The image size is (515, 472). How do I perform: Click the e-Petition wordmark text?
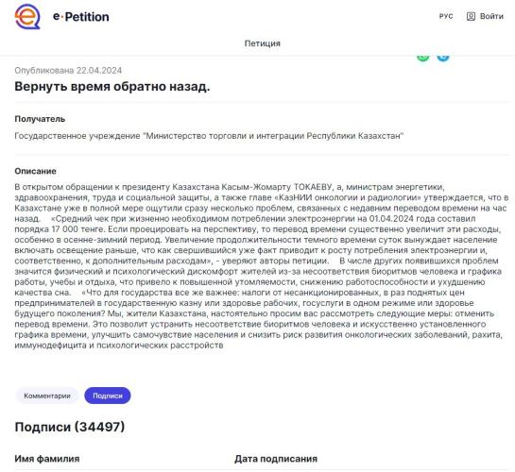(81, 17)
